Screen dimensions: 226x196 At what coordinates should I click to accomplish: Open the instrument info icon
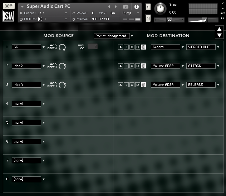pos(137,7)
